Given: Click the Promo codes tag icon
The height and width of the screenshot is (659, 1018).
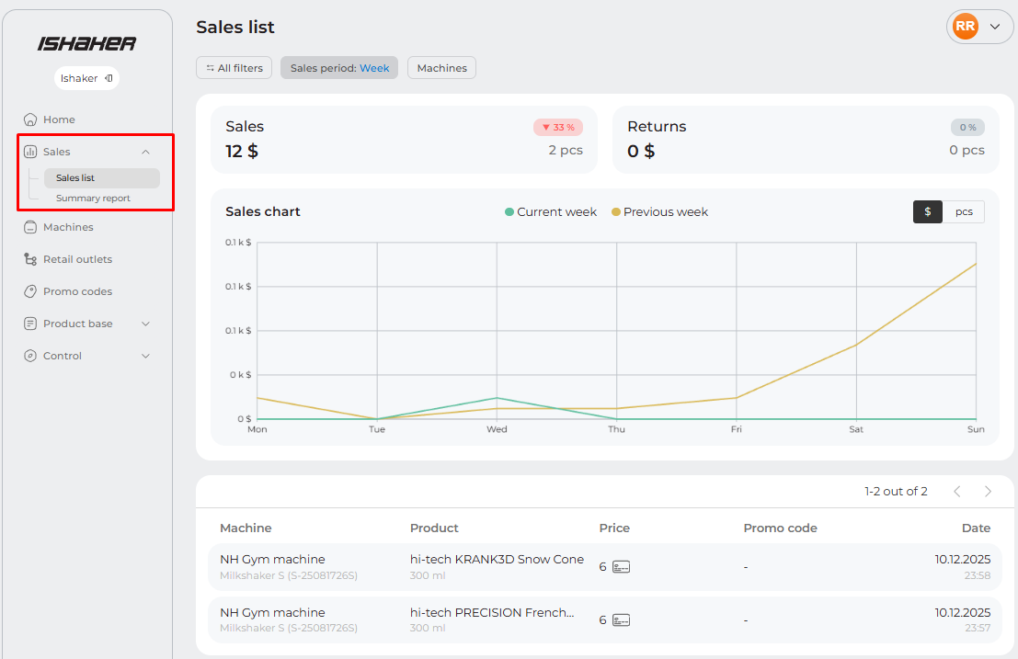Looking at the screenshot, I should [x=30, y=291].
